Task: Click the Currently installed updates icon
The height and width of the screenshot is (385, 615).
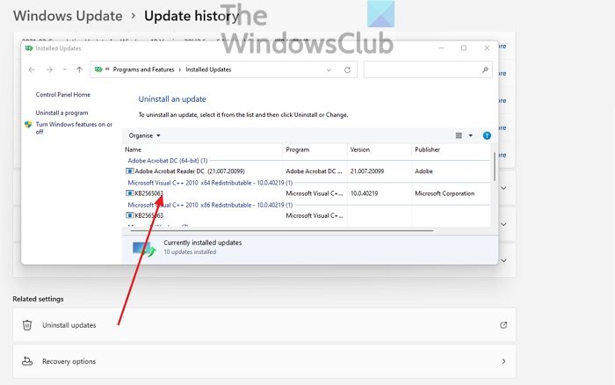Action: click(x=143, y=249)
